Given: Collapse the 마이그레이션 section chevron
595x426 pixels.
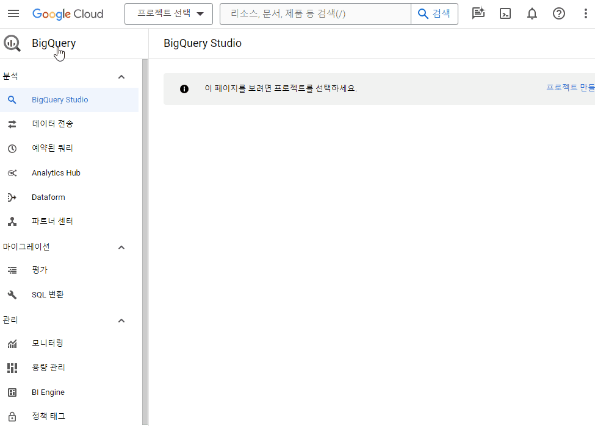Looking at the screenshot, I should point(121,247).
